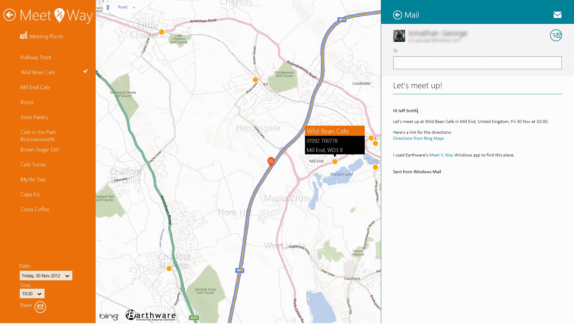This screenshot has height=324, width=574.
Task: Open the Meet ½ Way link
Action: (x=441, y=155)
